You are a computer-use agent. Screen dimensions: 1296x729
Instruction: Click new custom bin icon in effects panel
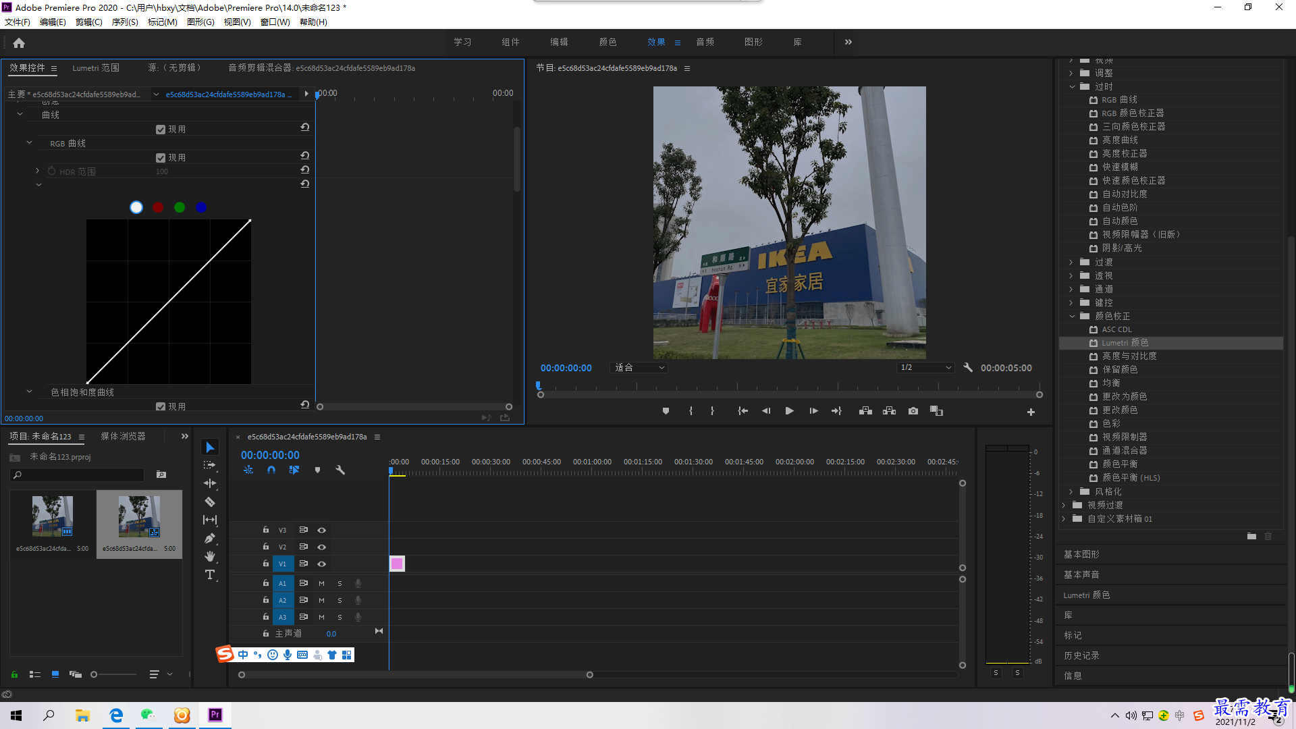pyautogui.click(x=1251, y=536)
